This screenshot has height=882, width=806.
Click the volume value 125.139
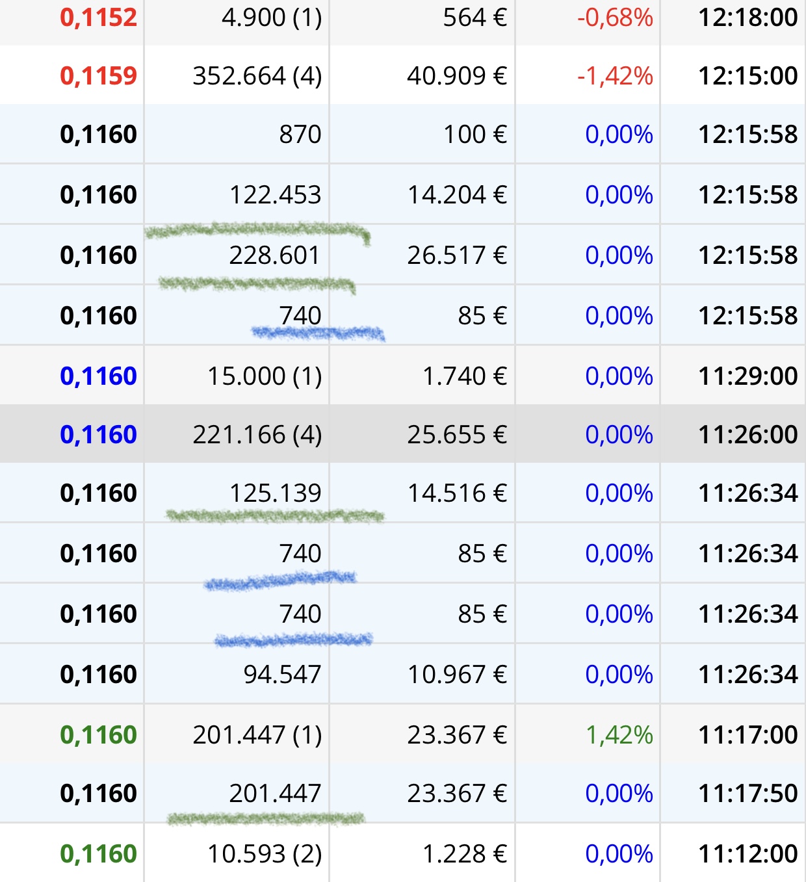(x=276, y=493)
